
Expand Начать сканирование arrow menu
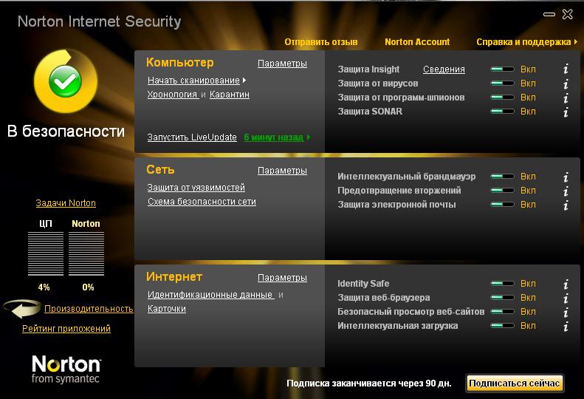[x=244, y=81]
